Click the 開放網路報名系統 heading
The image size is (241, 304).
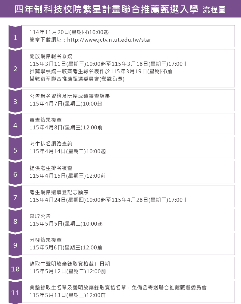click(51, 56)
